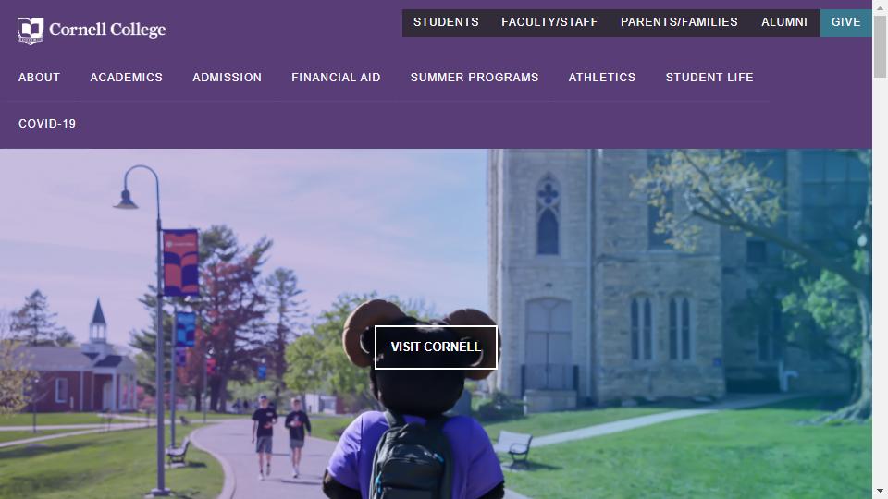Click the Visit Cornell button
This screenshot has height=499, width=888.
[436, 347]
